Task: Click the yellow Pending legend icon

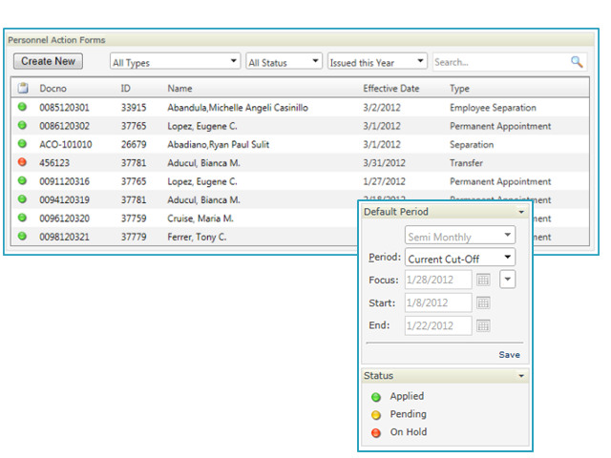Action: click(376, 415)
